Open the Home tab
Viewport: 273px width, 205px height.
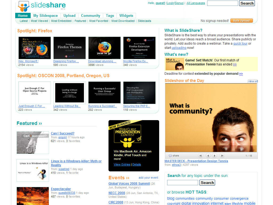pos(23,15)
